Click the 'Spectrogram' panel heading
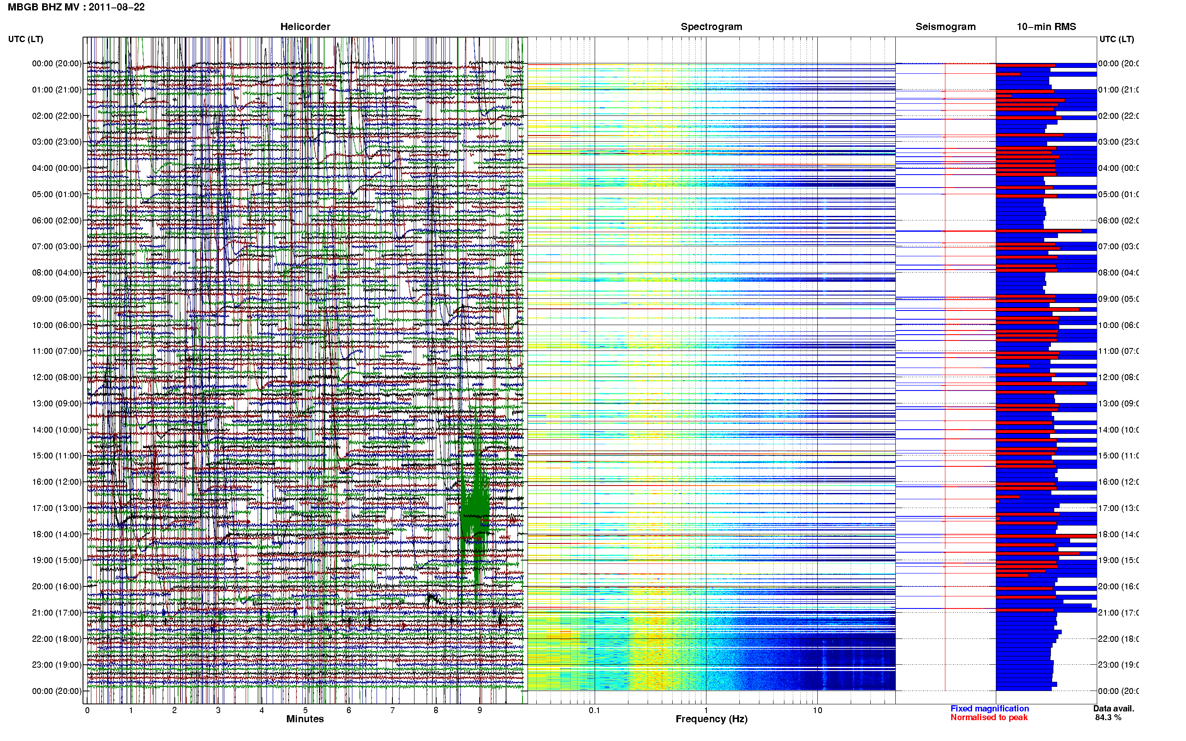Image resolution: width=1186 pixels, height=741 pixels. 711,27
